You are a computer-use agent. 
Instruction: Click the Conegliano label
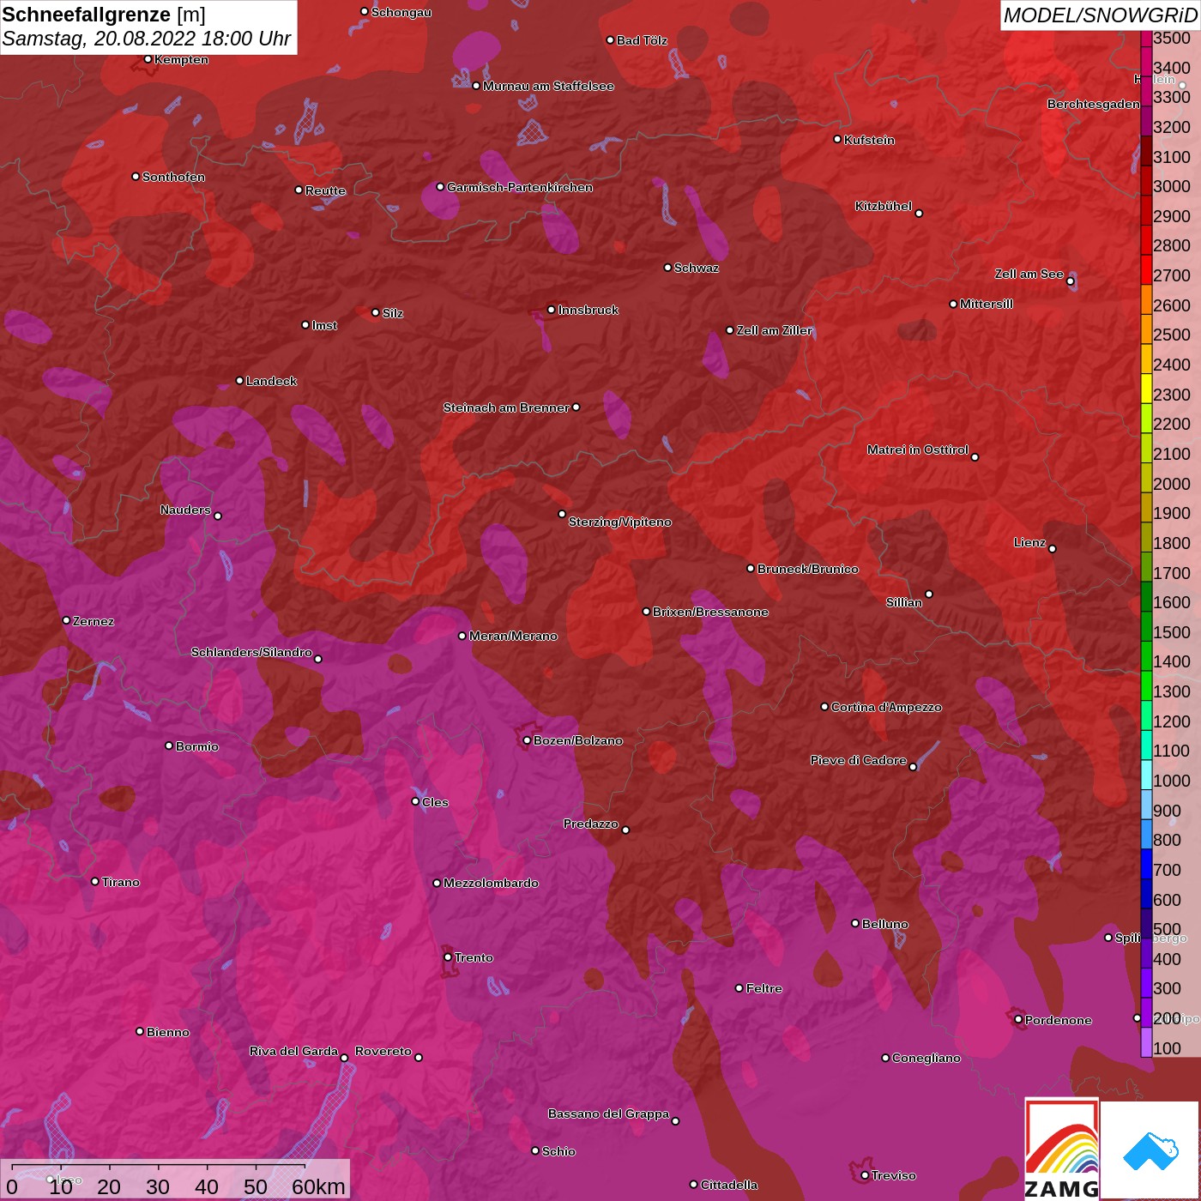[926, 1058]
